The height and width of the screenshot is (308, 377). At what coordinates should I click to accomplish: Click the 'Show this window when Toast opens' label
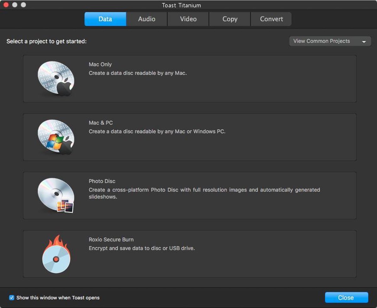click(x=58, y=298)
